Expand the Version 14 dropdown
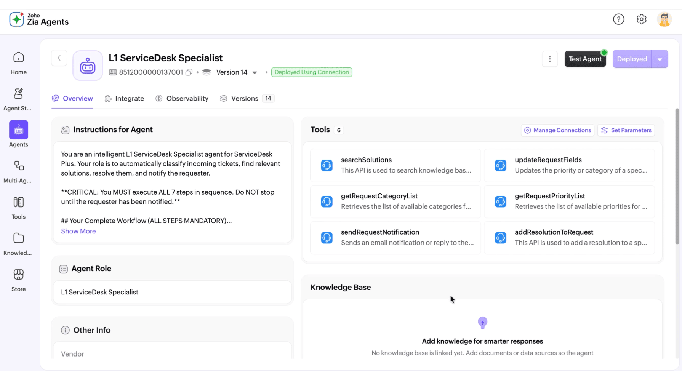 pyautogui.click(x=255, y=72)
